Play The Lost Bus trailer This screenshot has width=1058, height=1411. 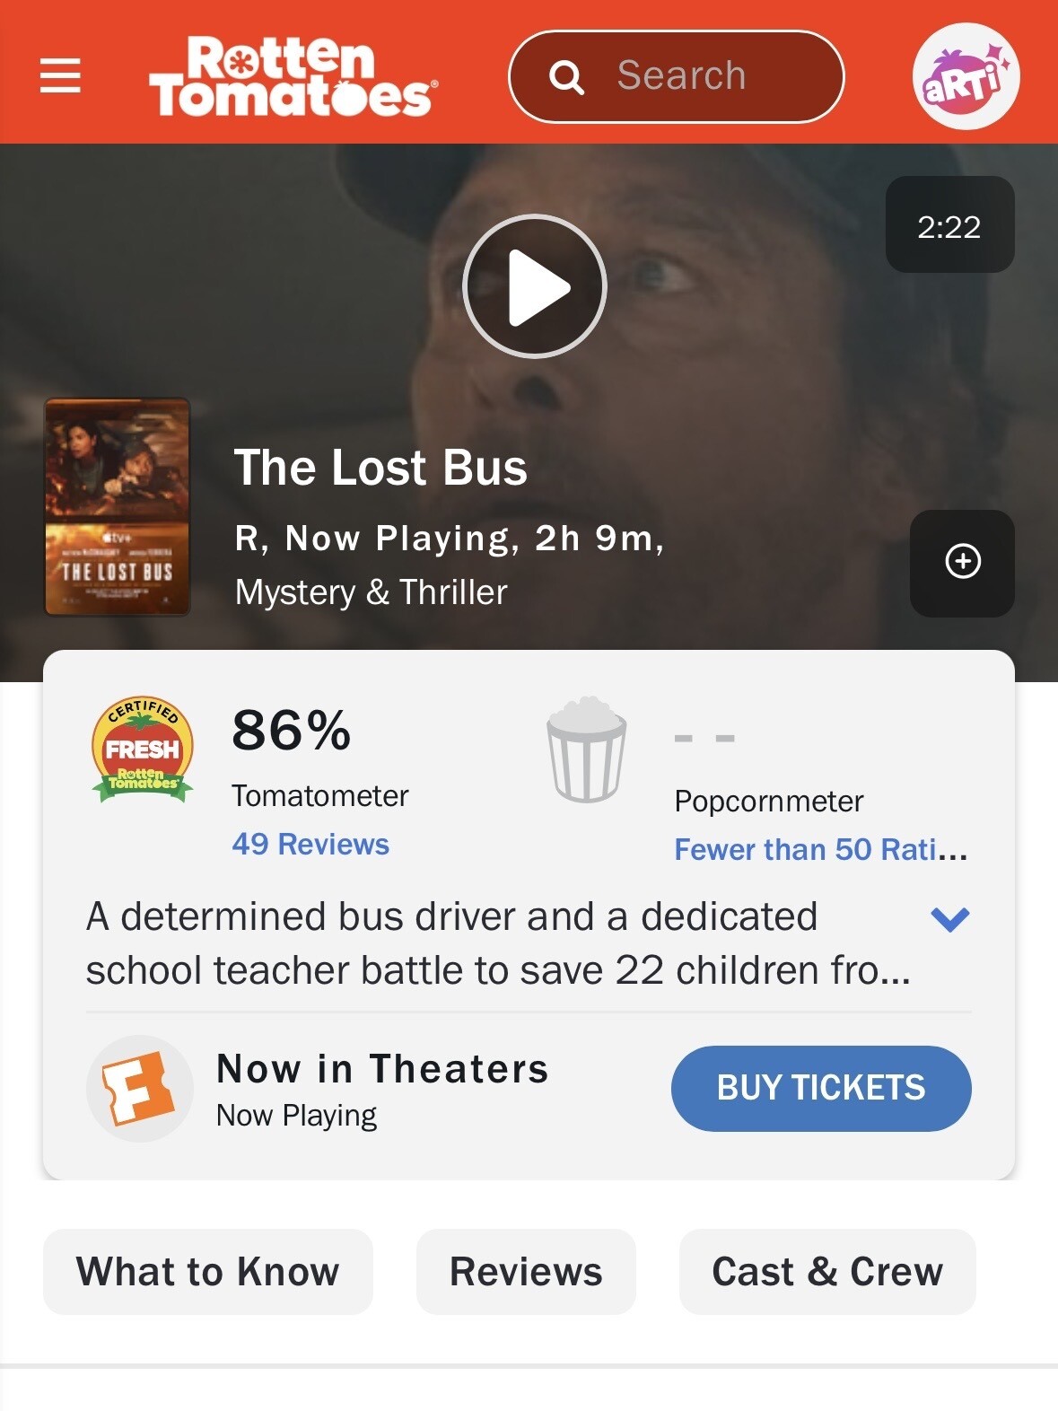[535, 286]
